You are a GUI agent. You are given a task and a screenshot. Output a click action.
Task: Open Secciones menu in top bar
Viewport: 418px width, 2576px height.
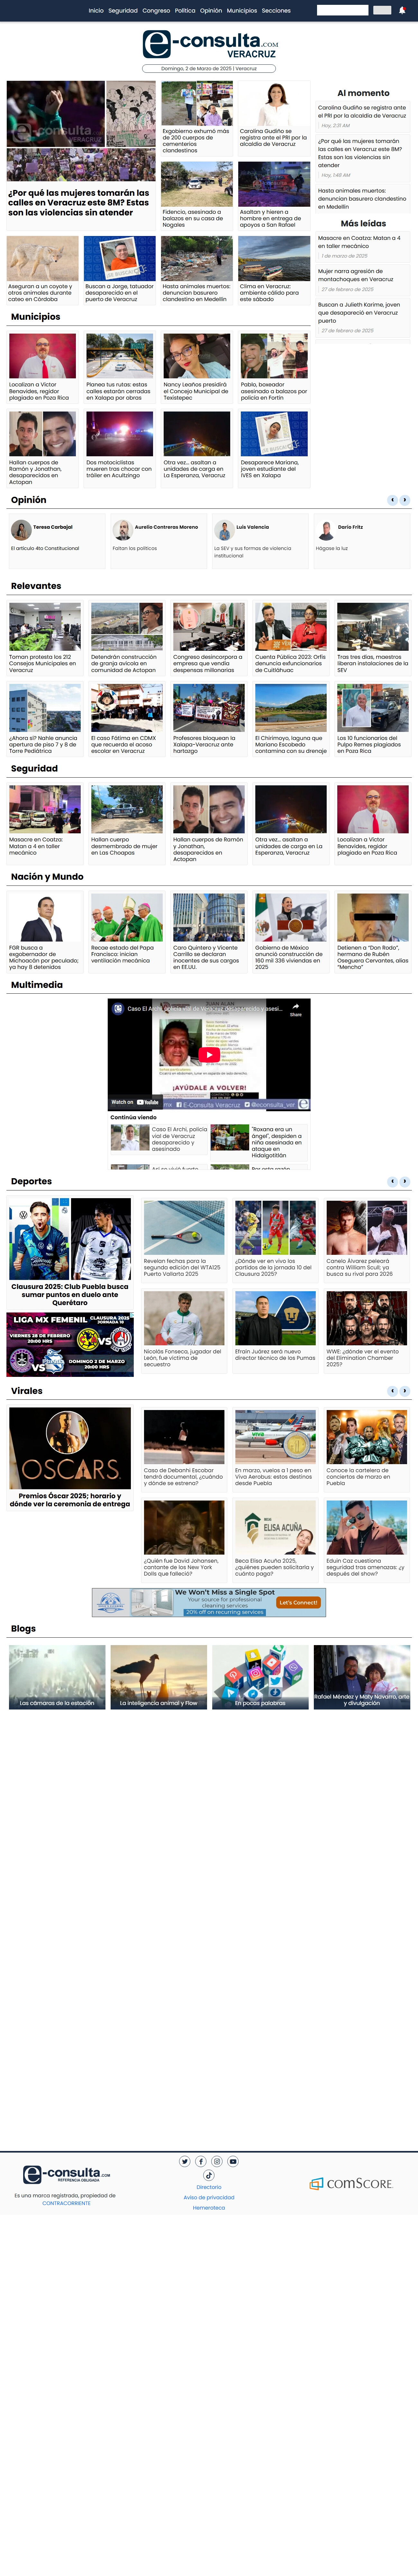[x=276, y=11]
